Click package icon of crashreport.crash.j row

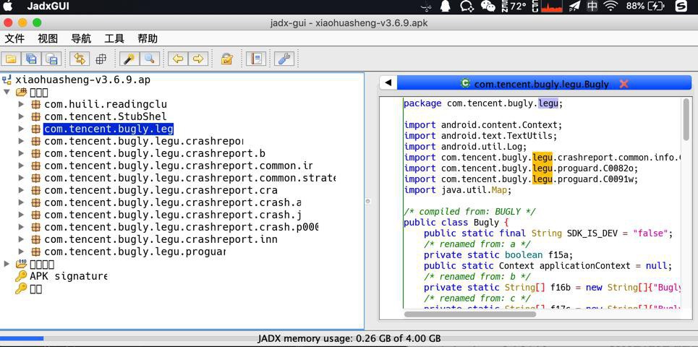(x=36, y=215)
